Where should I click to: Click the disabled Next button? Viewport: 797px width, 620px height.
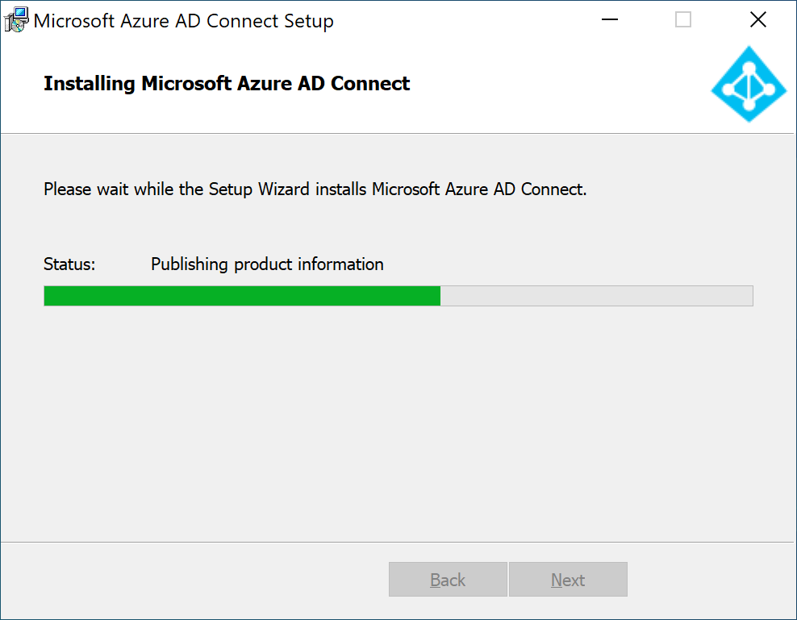click(x=568, y=580)
